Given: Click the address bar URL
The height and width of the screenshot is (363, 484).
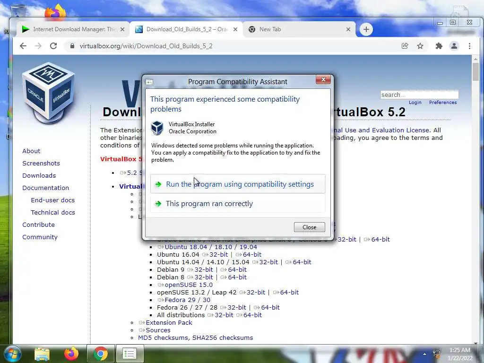Looking at the screenshot, I should (x=146, y=46).
